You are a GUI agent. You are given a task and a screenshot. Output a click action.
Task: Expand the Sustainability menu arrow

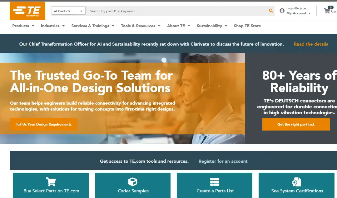pyautogui.click(x=226, y=26)
